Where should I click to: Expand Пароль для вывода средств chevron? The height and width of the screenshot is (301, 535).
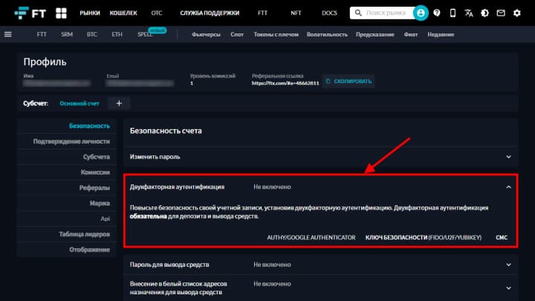[x=508, y=265]
